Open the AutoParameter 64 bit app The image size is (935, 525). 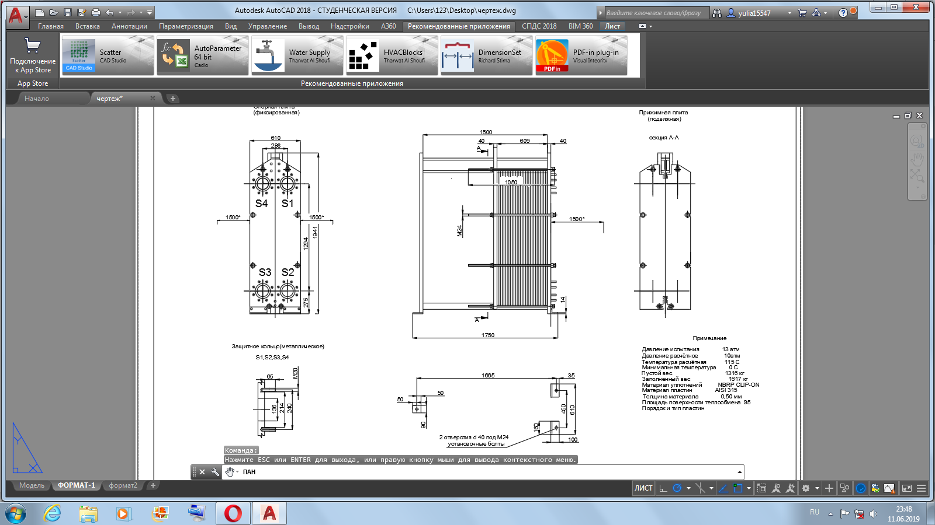[x=202, y=55]
